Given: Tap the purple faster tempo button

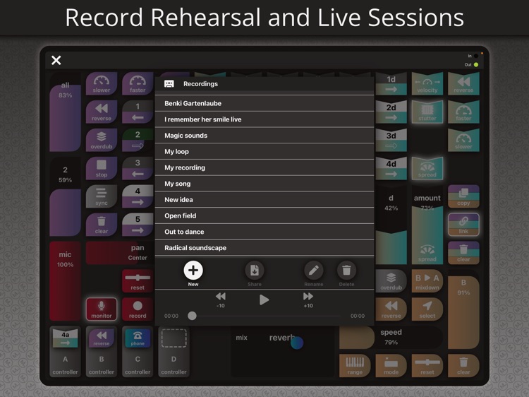Looking at the screenshot, I should [x=138, y=83].
